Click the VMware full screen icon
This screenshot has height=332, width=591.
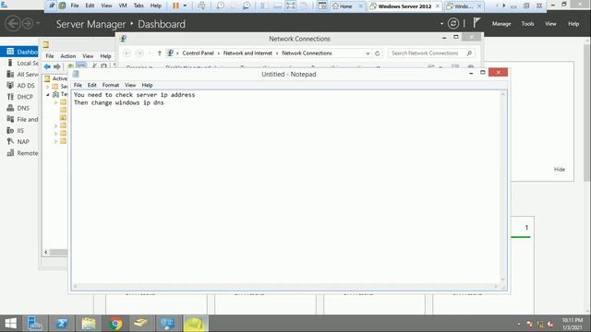[x=290, y=6]
